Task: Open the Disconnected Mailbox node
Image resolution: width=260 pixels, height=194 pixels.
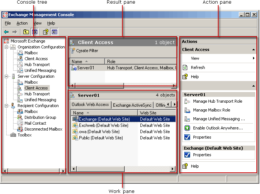Action: 43,129
